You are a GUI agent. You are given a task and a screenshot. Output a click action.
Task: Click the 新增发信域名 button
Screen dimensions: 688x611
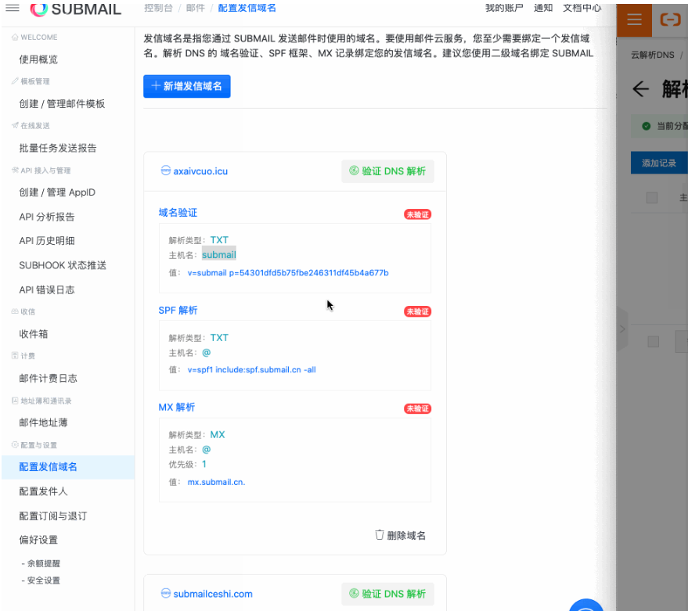[x=187, y=86]
